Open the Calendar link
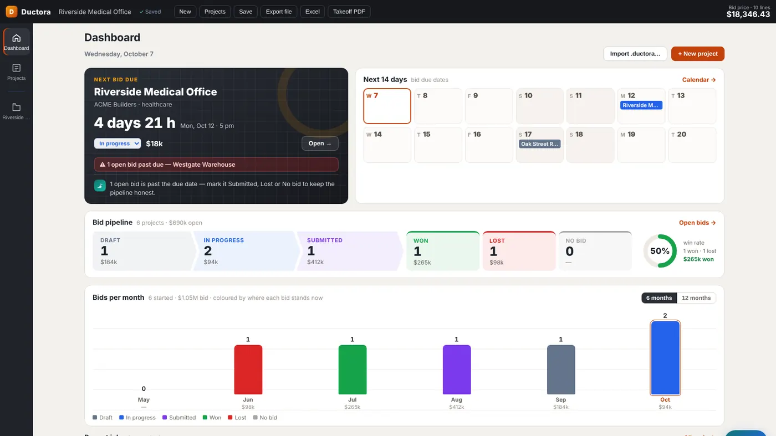The image size is (776, 436). 699,80
